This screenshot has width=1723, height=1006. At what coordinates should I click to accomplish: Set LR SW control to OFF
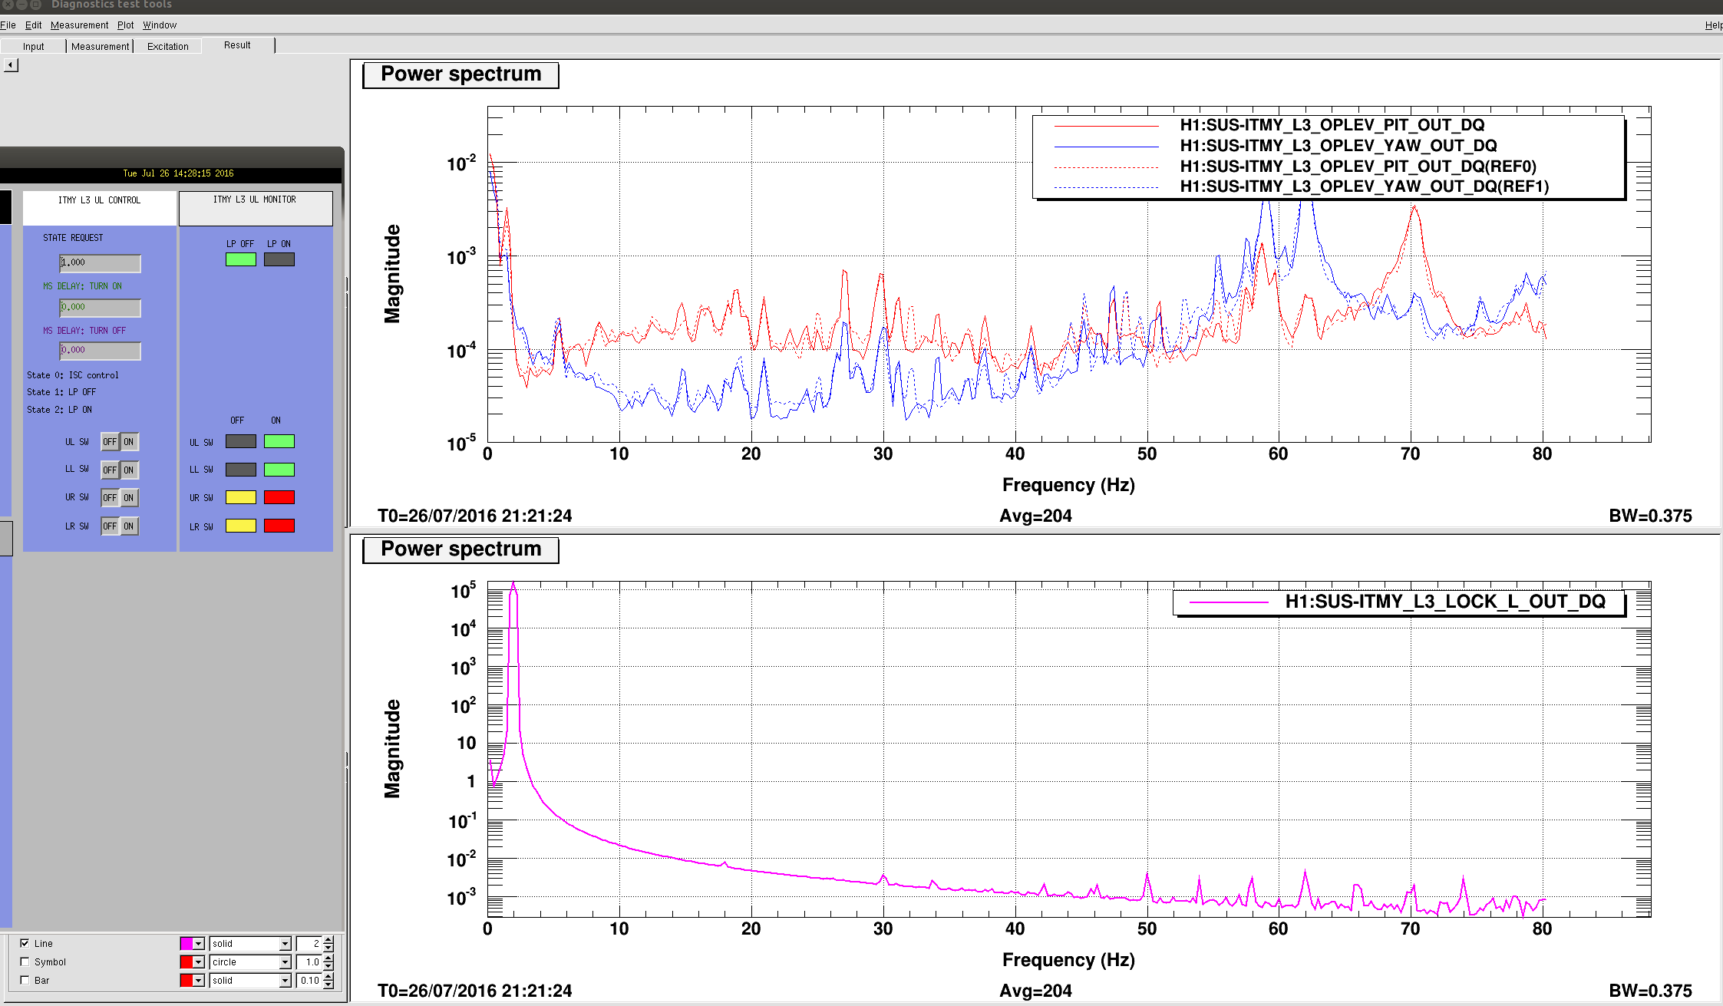(110, 526)
